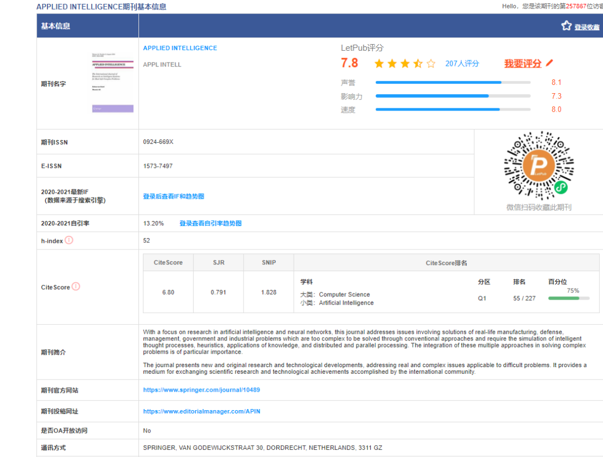
Task: Click the half-filled fourth rating star
Action: point(418,64)
